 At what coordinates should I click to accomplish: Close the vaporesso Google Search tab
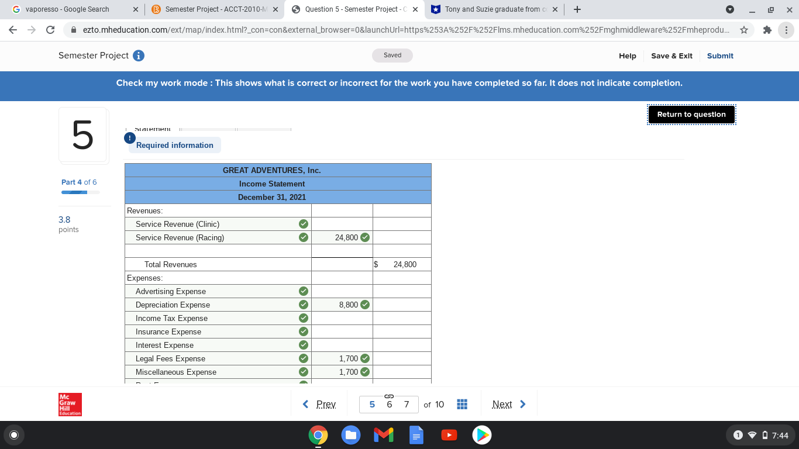pyautogui.click(x=135, y=9)
